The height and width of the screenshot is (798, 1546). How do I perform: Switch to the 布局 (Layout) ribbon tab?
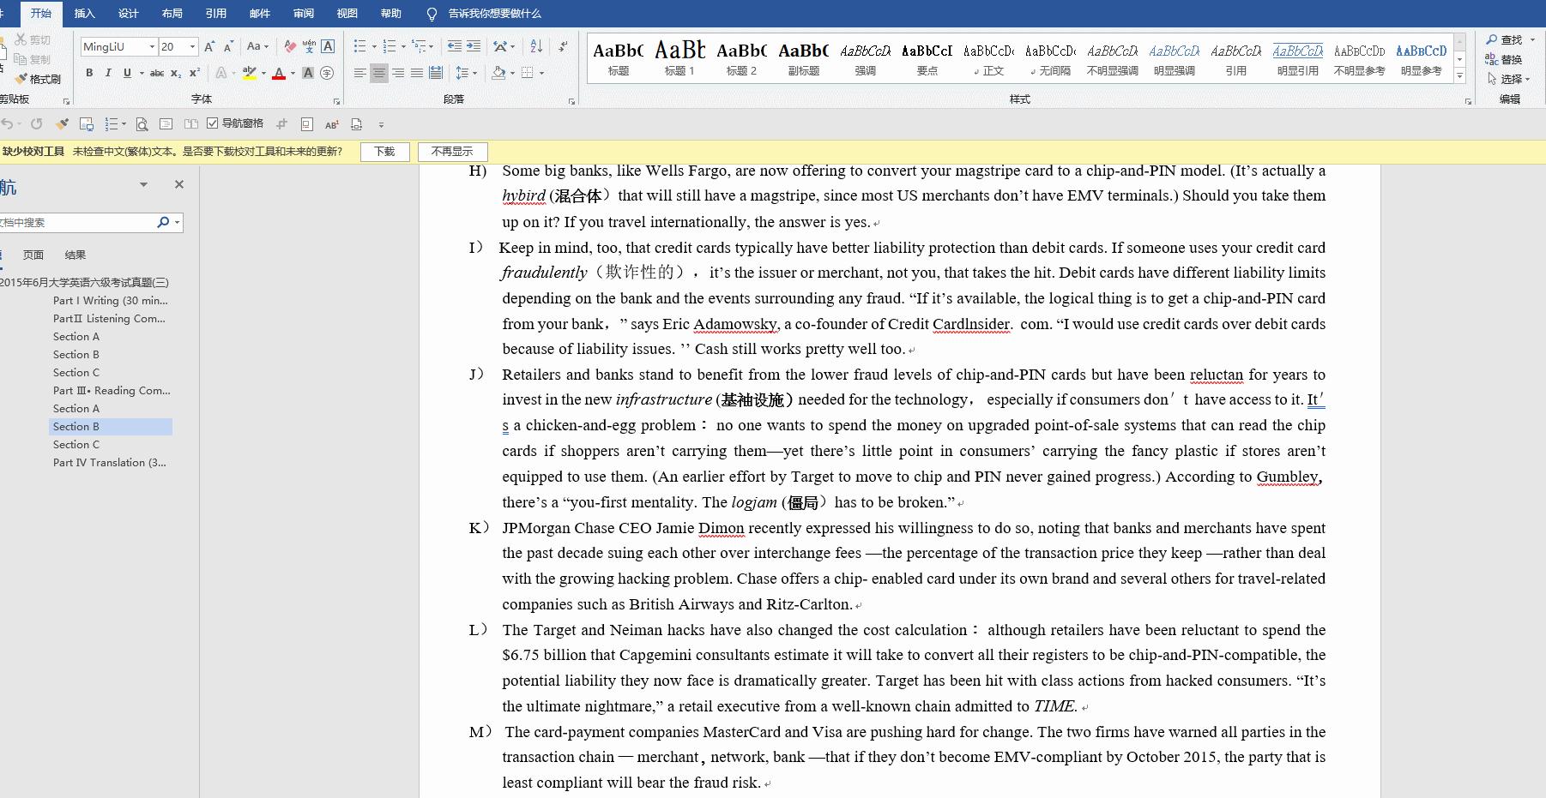coord(172,14)
